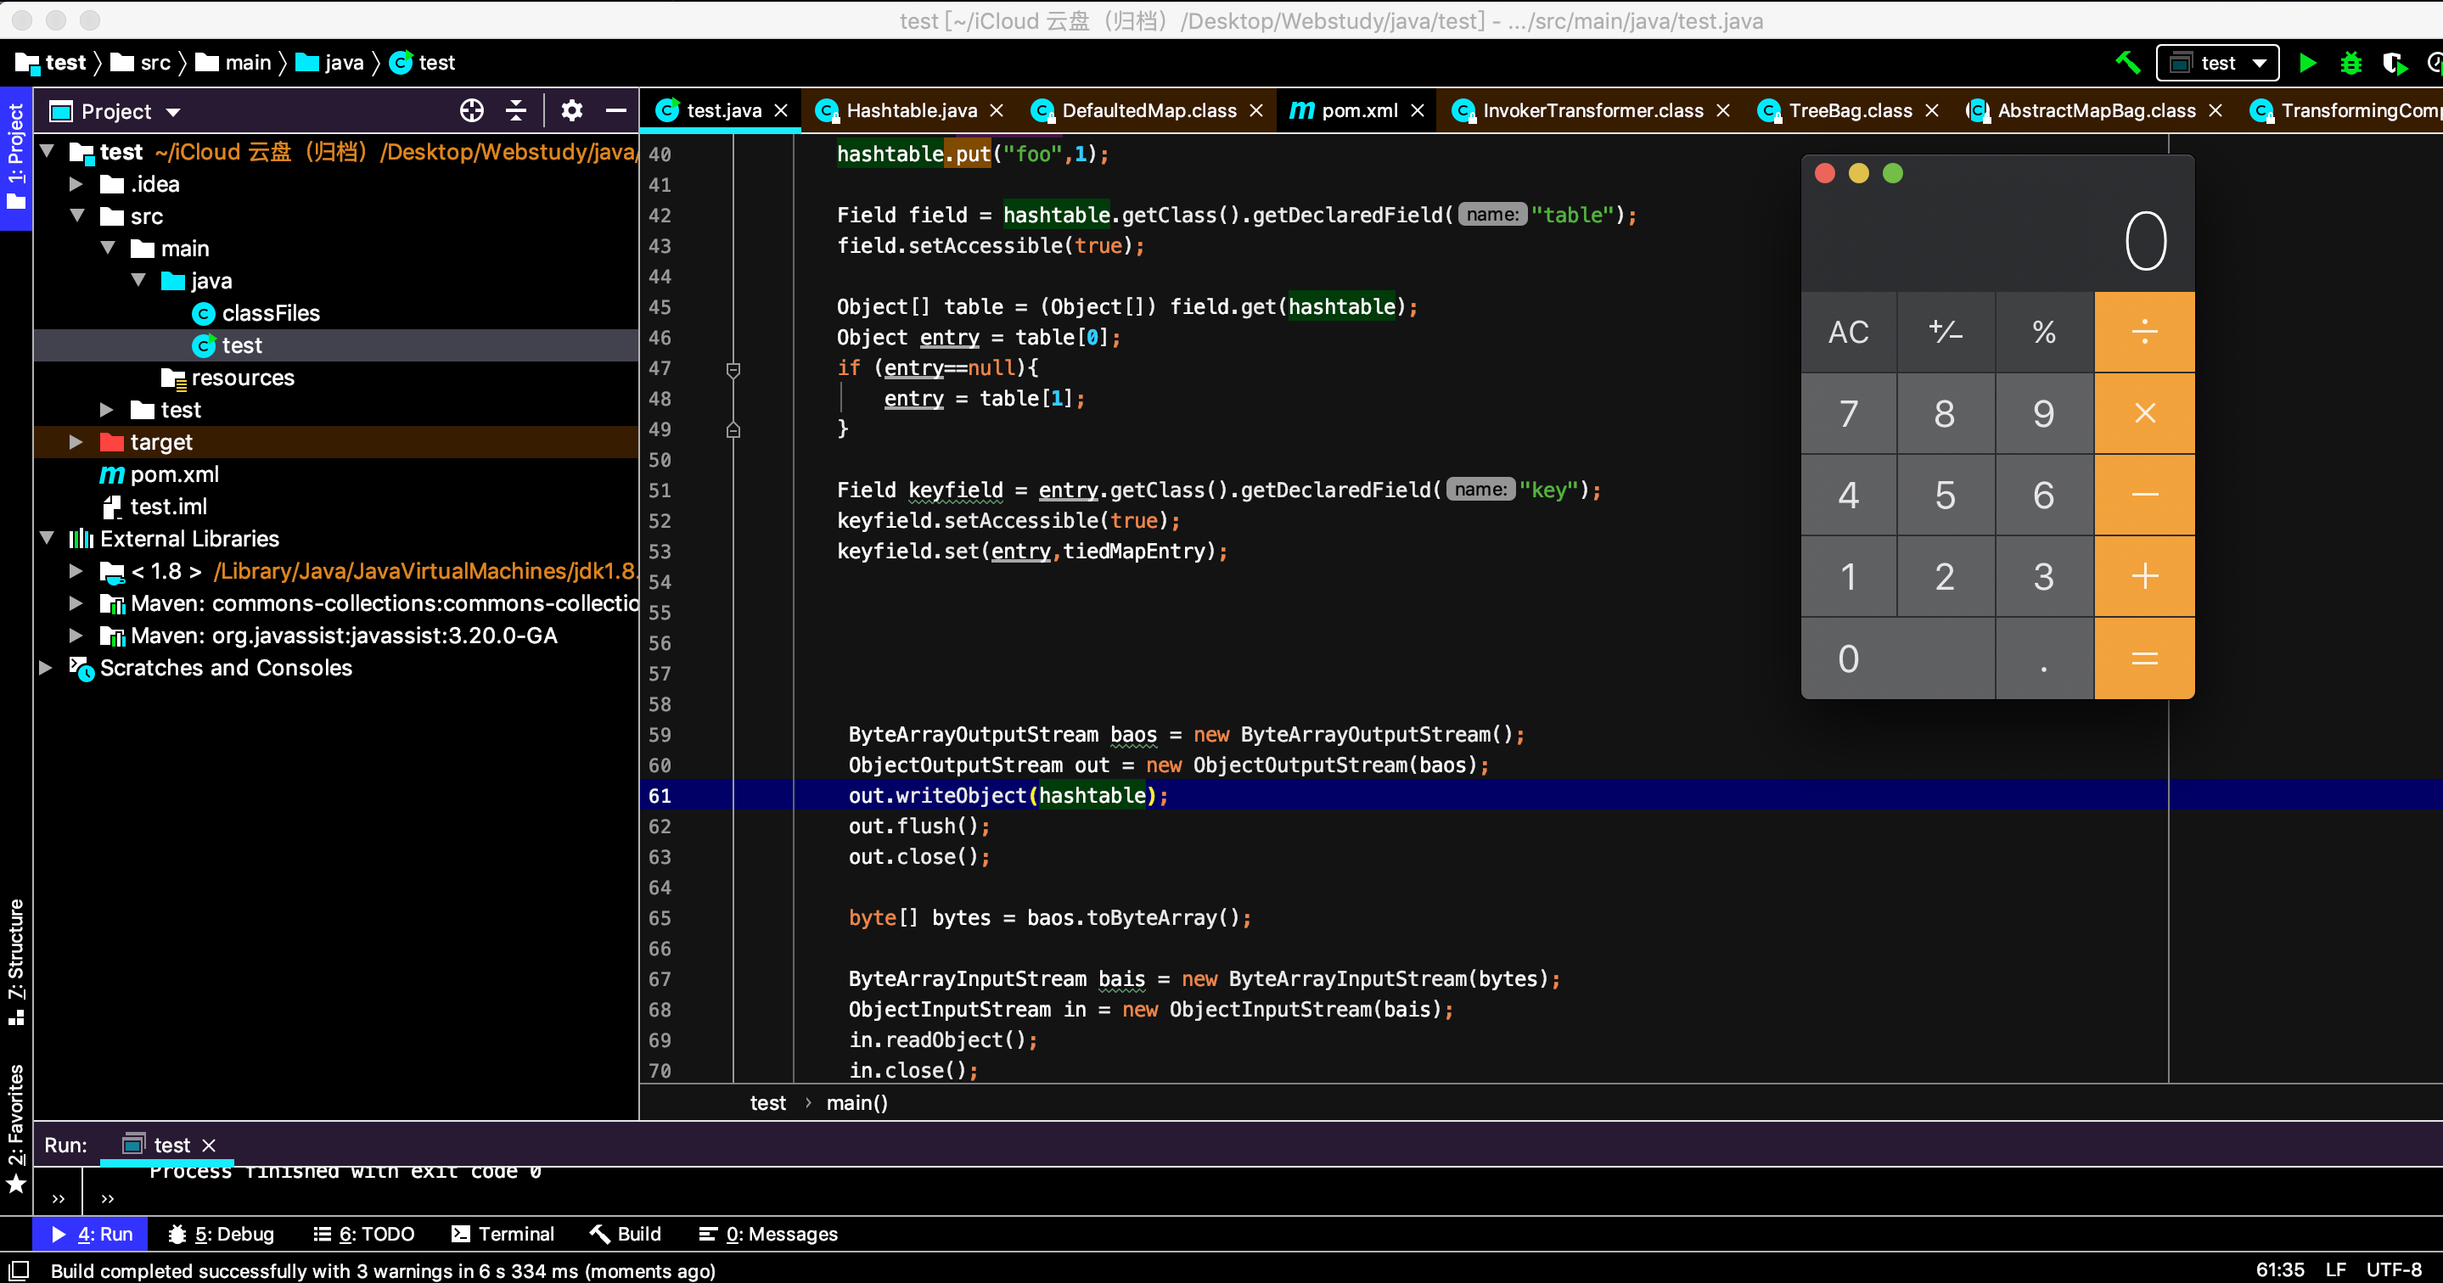Run the test configuration with the play button

click(2307, 63)
